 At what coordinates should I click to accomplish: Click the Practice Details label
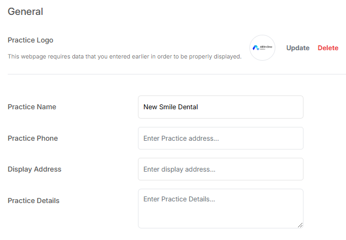tap(34, 200)
